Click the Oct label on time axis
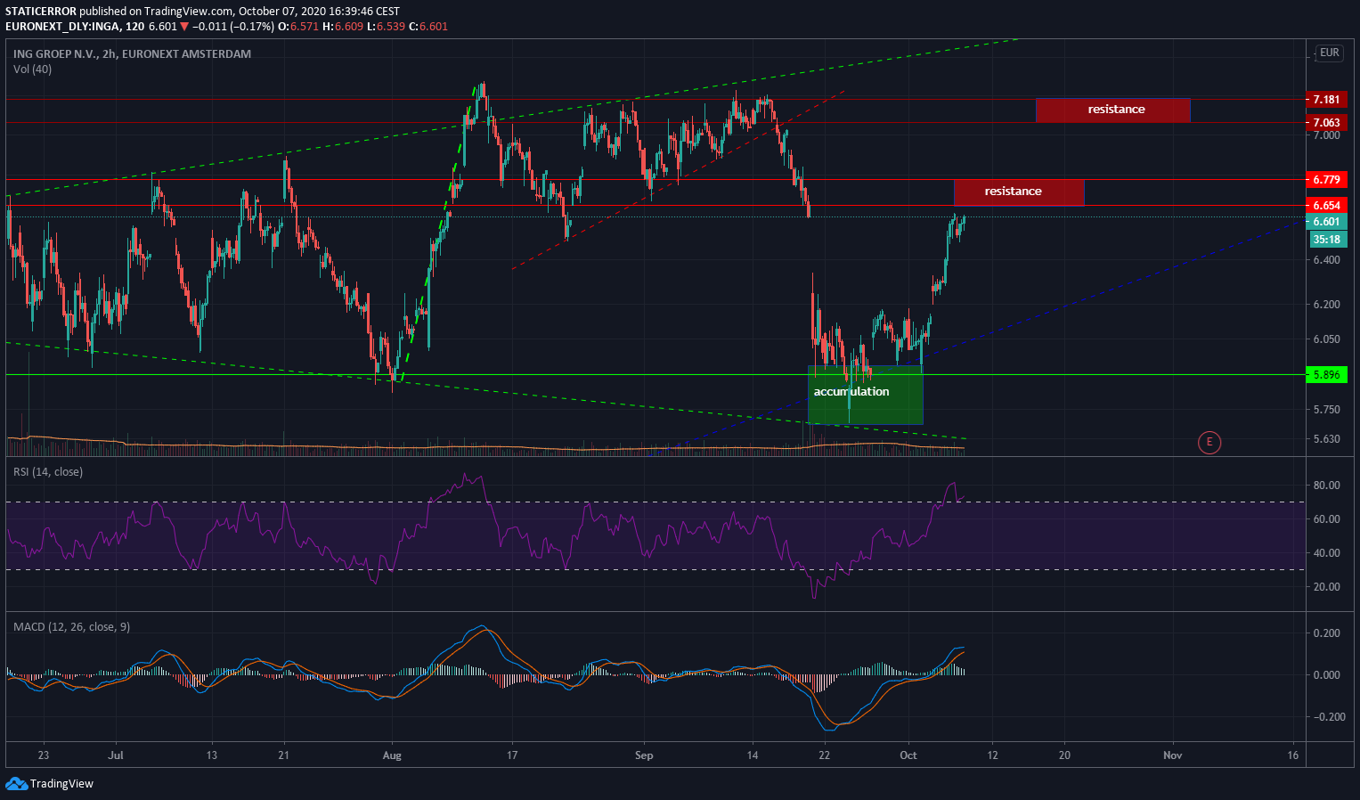 [x=908, y=755]
